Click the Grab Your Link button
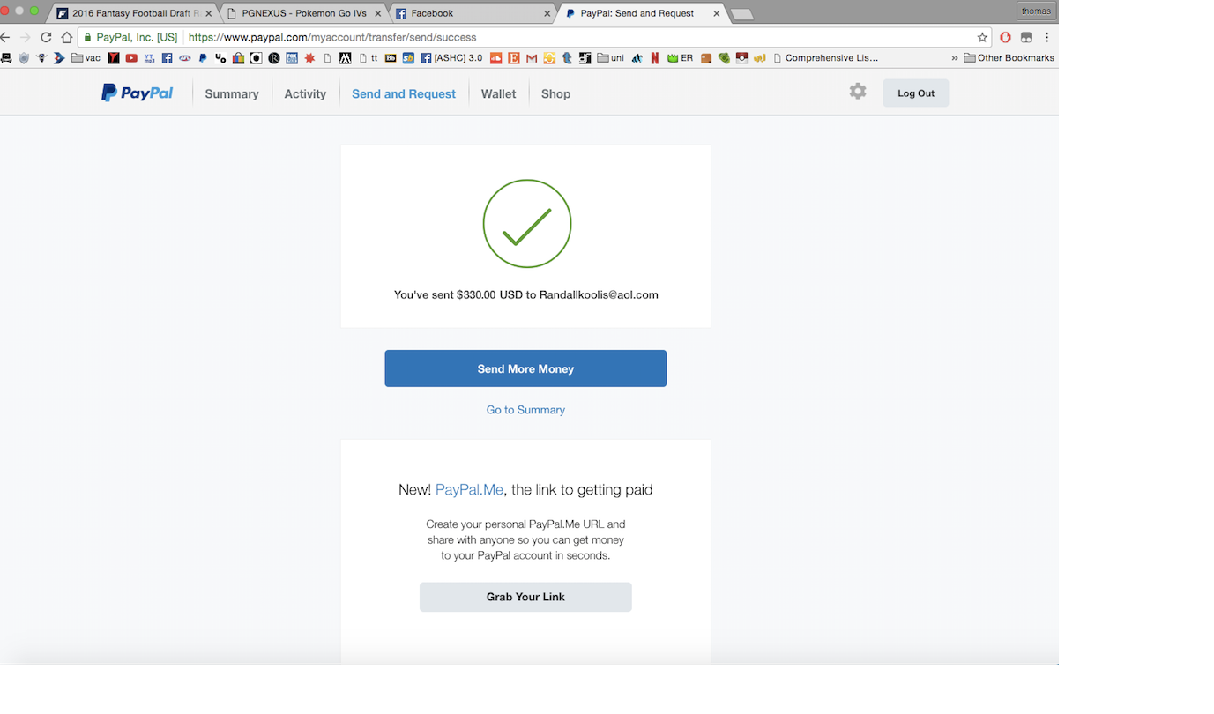 click(525, 597)
